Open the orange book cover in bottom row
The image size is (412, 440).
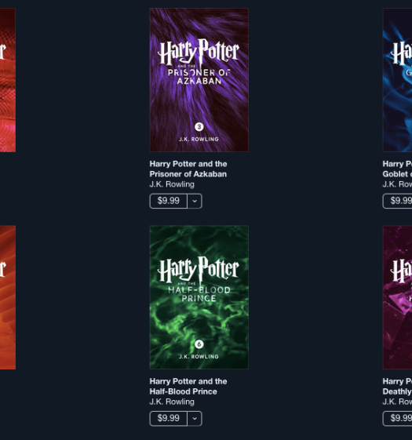pyautogui.click(x=8, y=297)
